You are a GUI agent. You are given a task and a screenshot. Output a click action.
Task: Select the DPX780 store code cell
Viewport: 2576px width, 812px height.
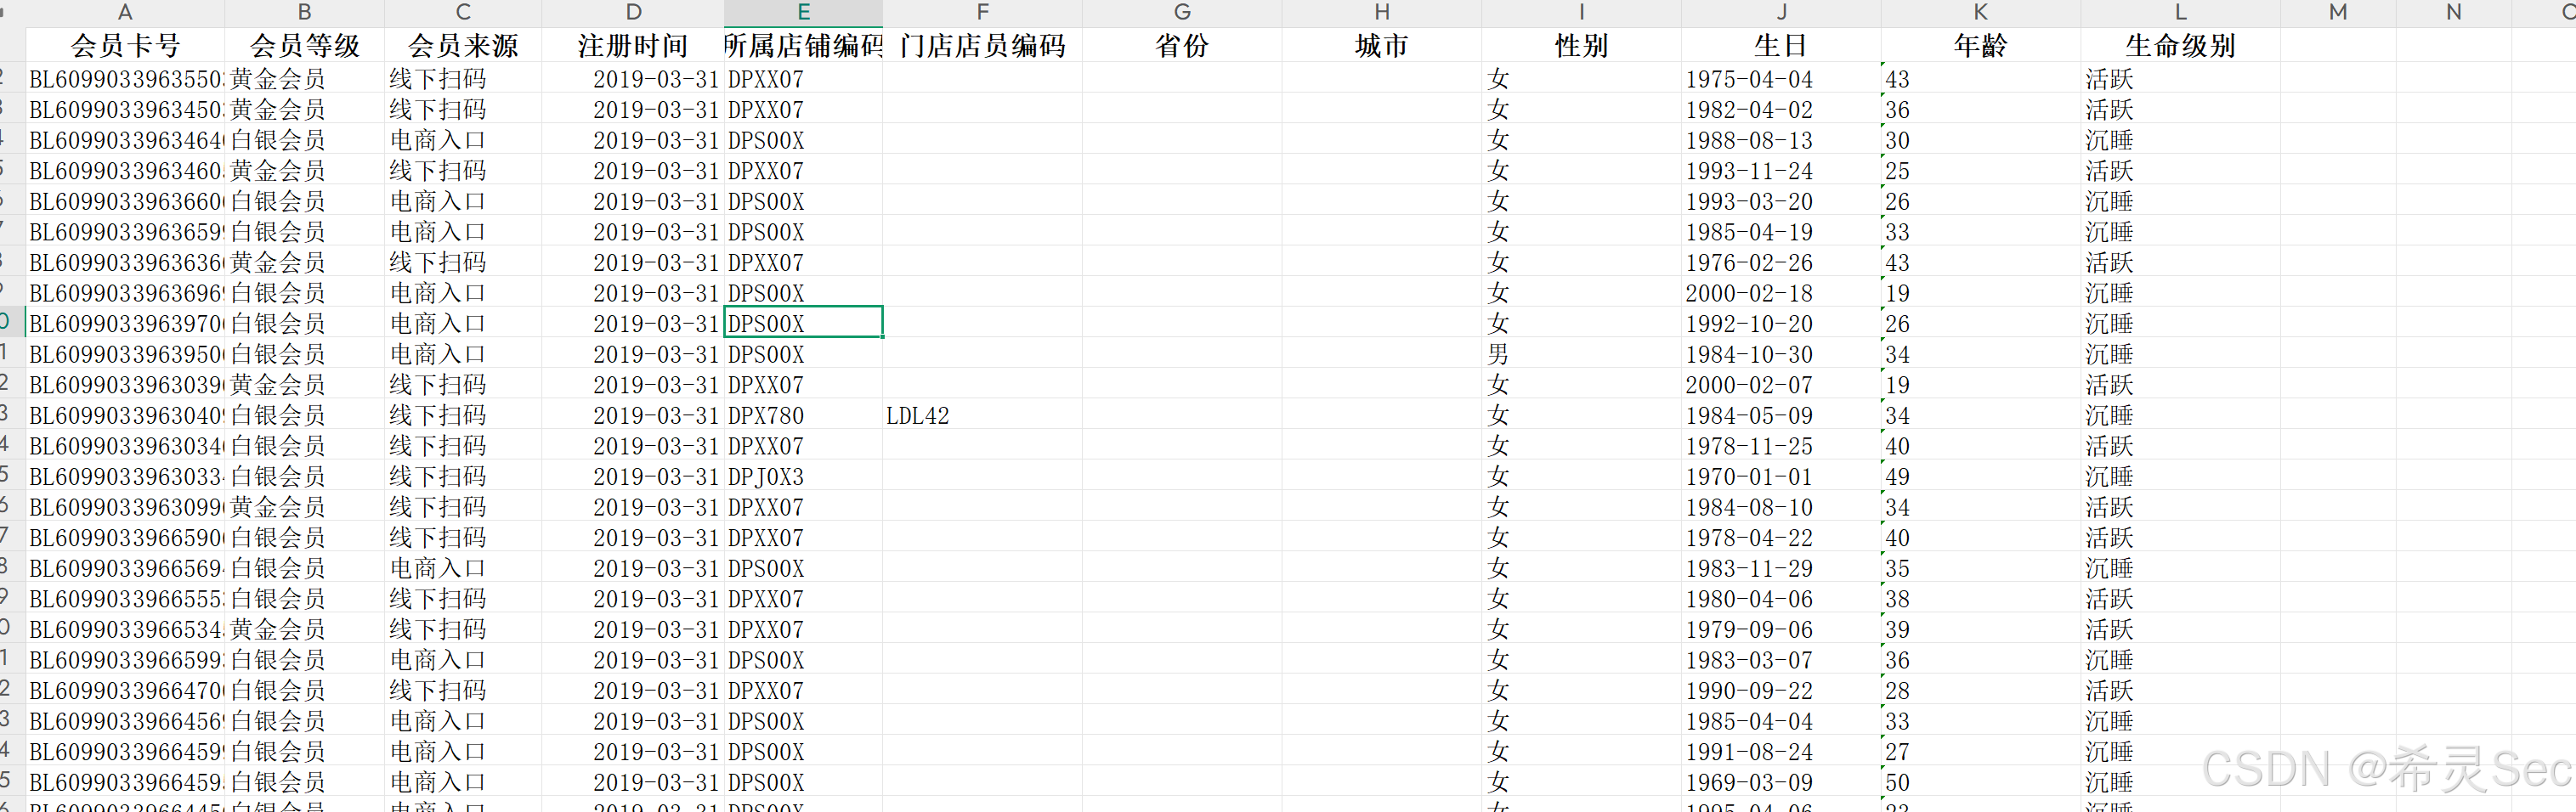(x=803, y=415)
